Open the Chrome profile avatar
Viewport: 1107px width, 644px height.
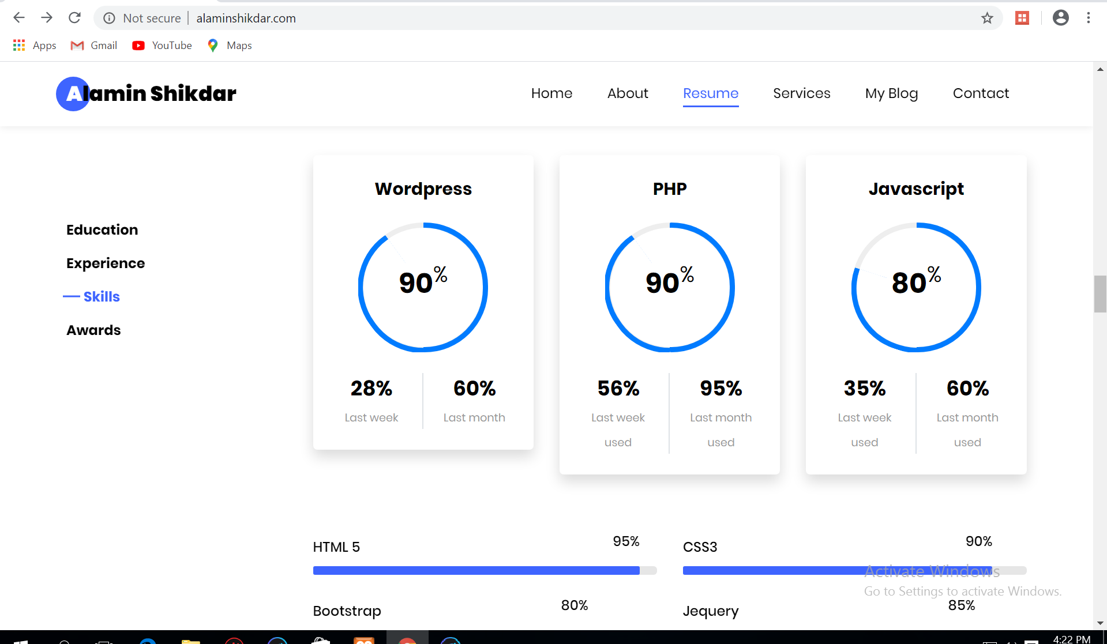tap(1060, 18)
